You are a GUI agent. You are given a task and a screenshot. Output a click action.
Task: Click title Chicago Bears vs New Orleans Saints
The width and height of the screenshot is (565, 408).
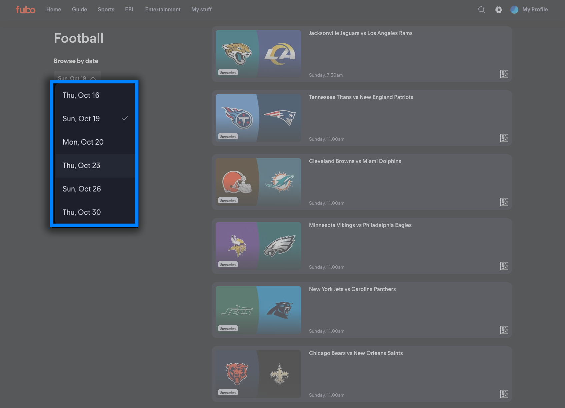tap(356, 353)
